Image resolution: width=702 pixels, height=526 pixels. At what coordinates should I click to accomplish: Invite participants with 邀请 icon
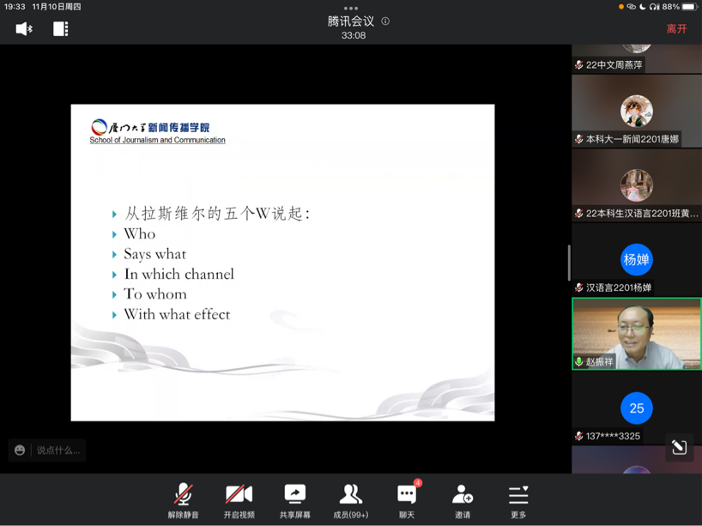[x=463, y=500]
